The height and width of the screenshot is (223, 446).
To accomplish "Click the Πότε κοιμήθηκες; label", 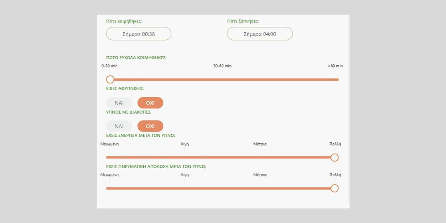I will (x=124, y=21).
